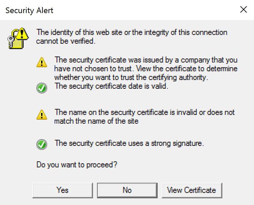This screenshot has width=254, height=205.
Task: Click the padlock and key security alert icon
Action: pyautogui.click(x=18, y=38)
